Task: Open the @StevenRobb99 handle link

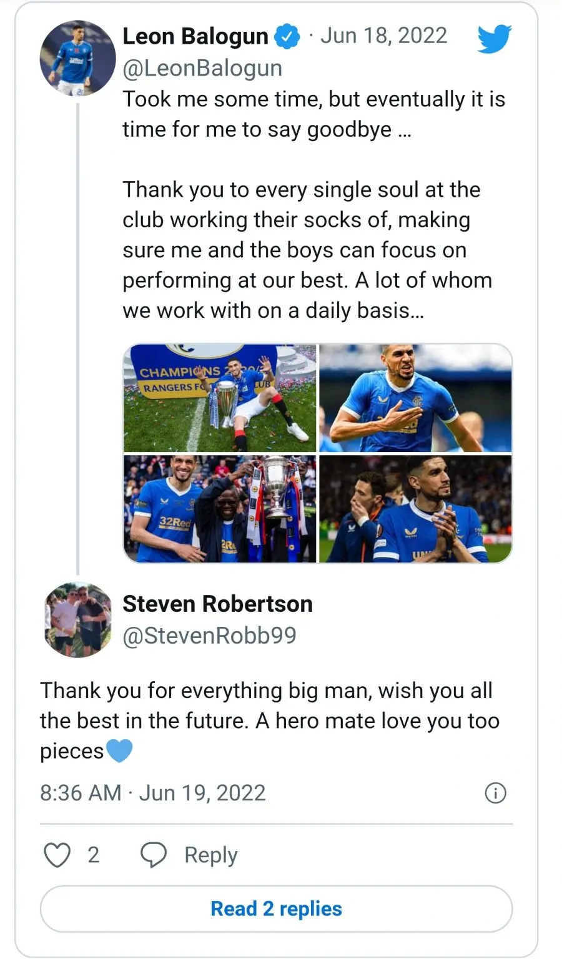Action: [x=209, y=636]
